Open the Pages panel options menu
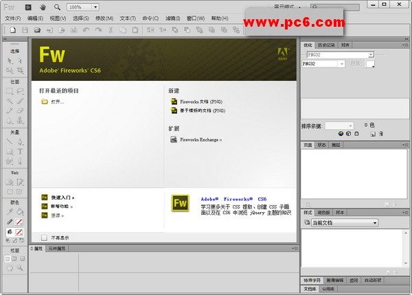 pyautogui.click(x=405, y=145)
